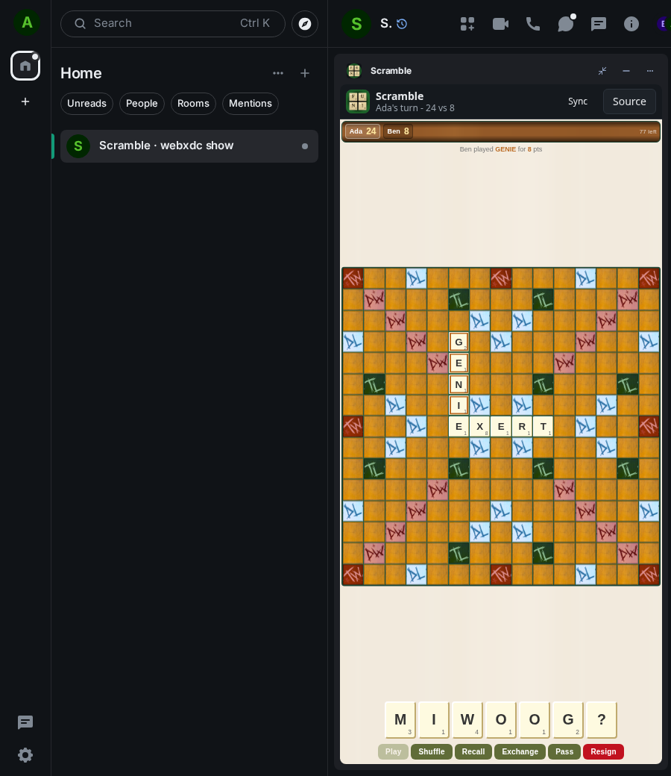Select the blank ? rack tile
The width and height of the screenshot is (671, 776).
click(x=602, y=719)
